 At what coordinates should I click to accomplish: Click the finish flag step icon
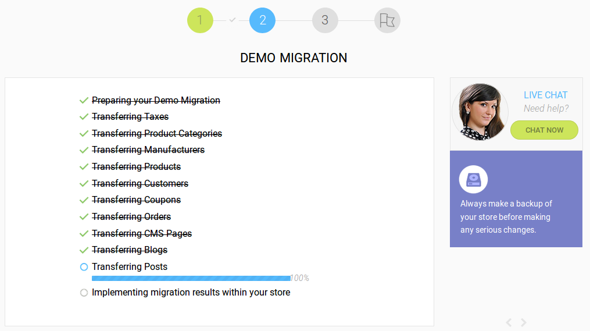click(387, 20)
